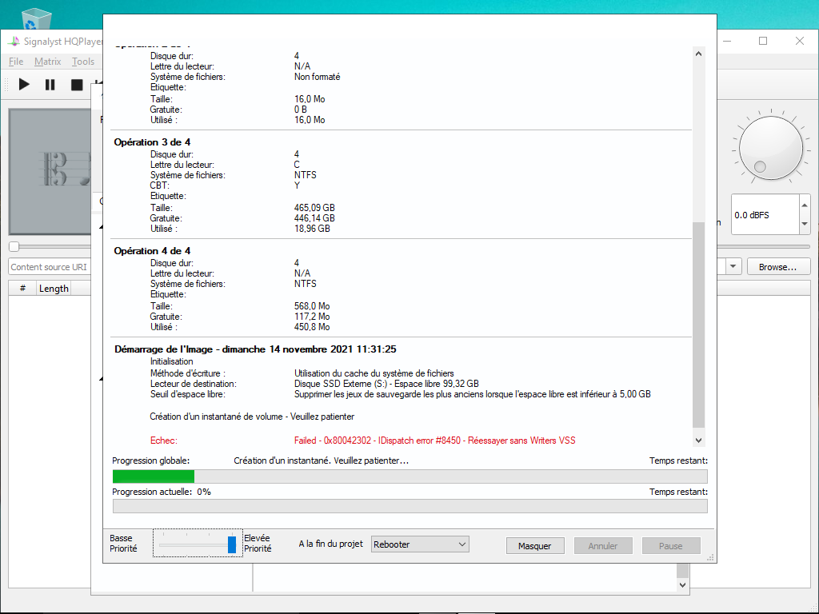Click the HQPlayer title bar app icon
The image size is (819, 614).
pyautogui.click(x=14, y=42)
